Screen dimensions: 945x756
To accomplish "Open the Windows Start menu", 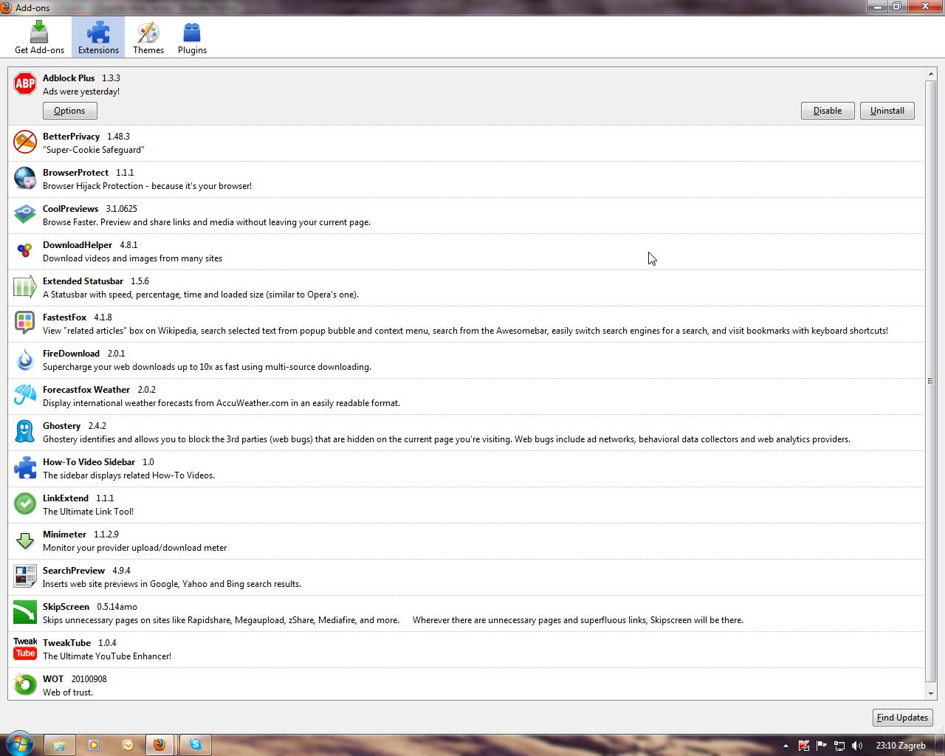I will pos(19,744).
